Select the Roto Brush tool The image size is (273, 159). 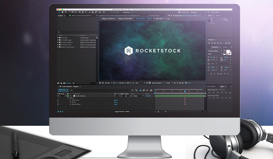100,12
